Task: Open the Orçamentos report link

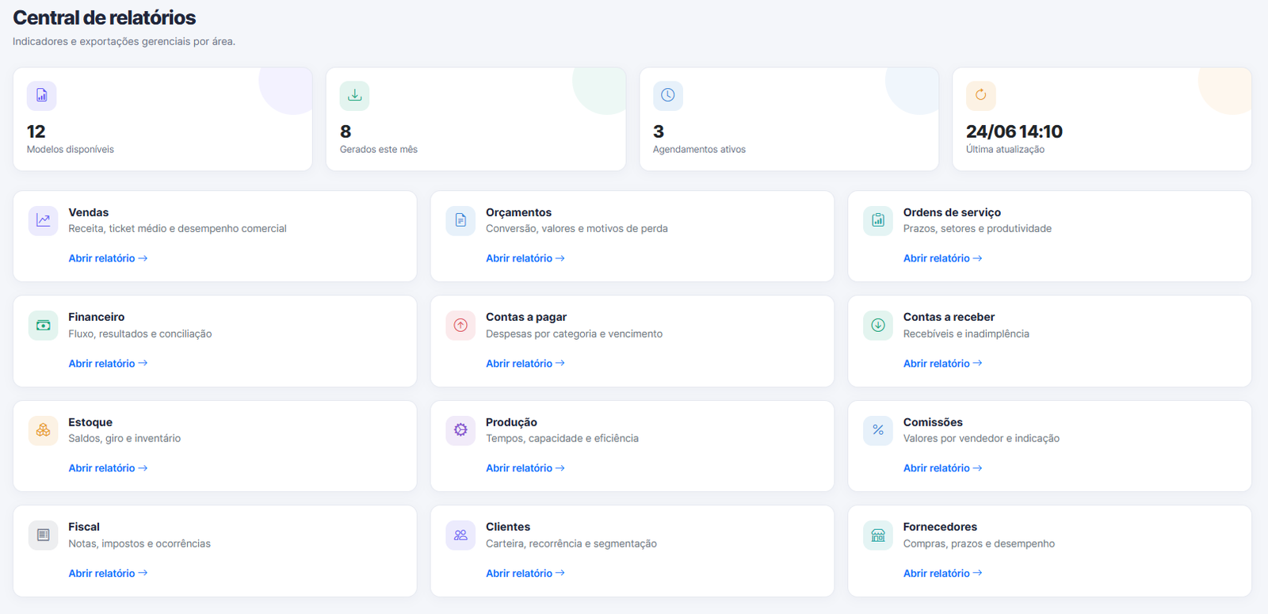Action: tap(525, 258)
